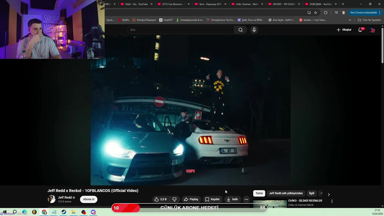Click install app icon in address bar
The height and width of the screenshot is (216, 384).
309,13
